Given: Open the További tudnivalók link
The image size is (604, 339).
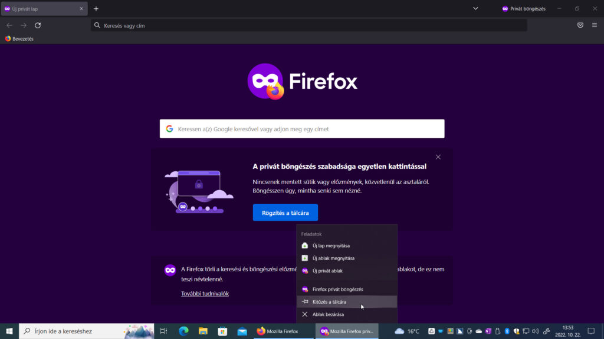Looking at the screenshot, I should click(x=205, y=294).
